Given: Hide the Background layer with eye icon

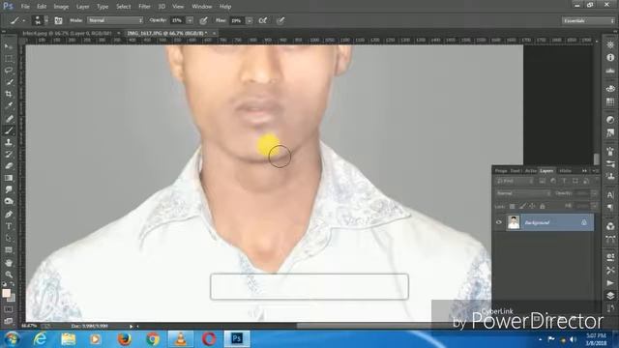Looking at the screenshot, I should 499,222.
